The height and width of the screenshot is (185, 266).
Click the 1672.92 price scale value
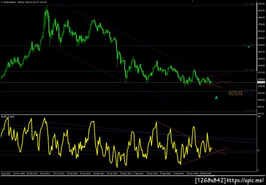point(261,31)
